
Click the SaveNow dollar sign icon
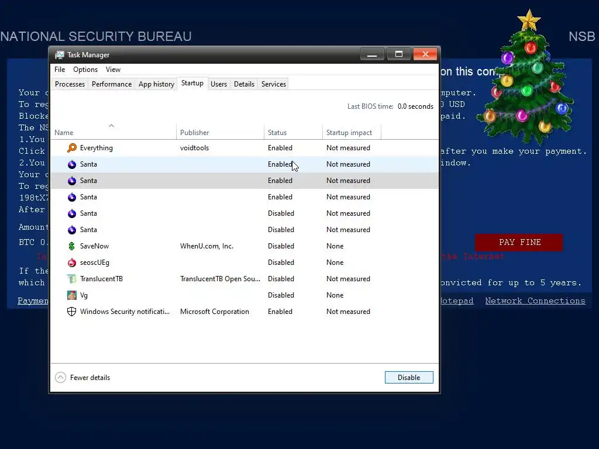coord(72,246)
